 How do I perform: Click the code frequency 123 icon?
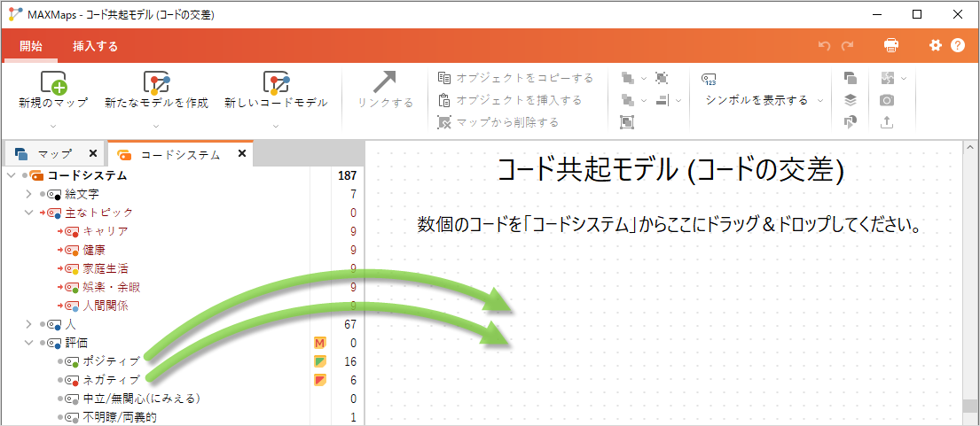(x=709, y=79)
